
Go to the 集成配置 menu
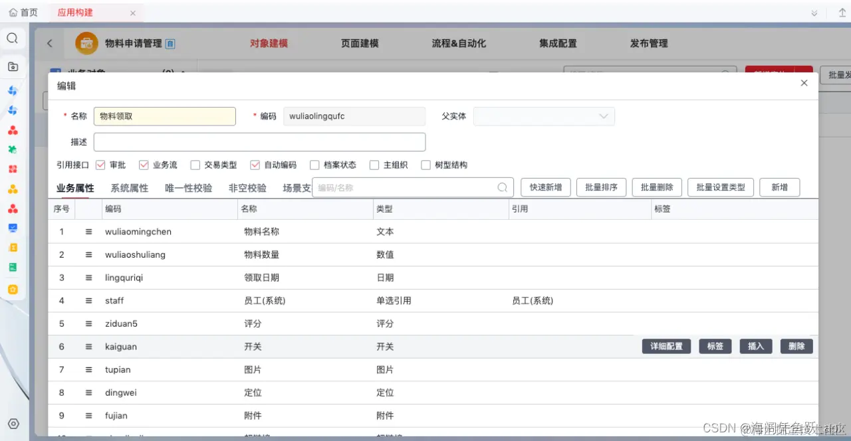pyautogui.click(x=558, y=43)
